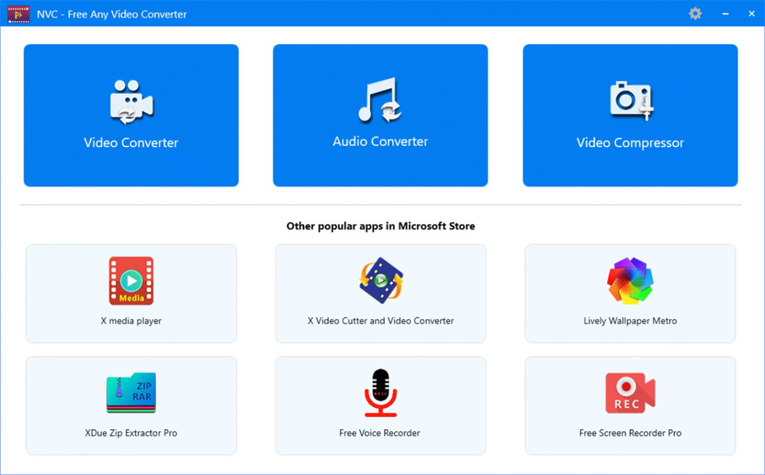Open the settings gear

pyautogui.click(x=695, y=13)
